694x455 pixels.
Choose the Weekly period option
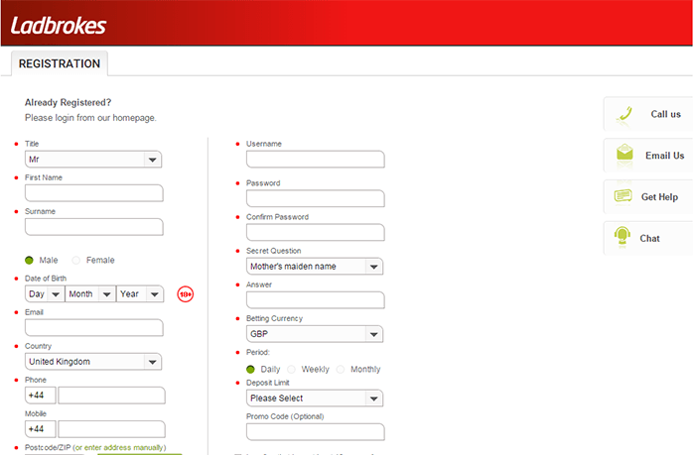tap(291, 370)
